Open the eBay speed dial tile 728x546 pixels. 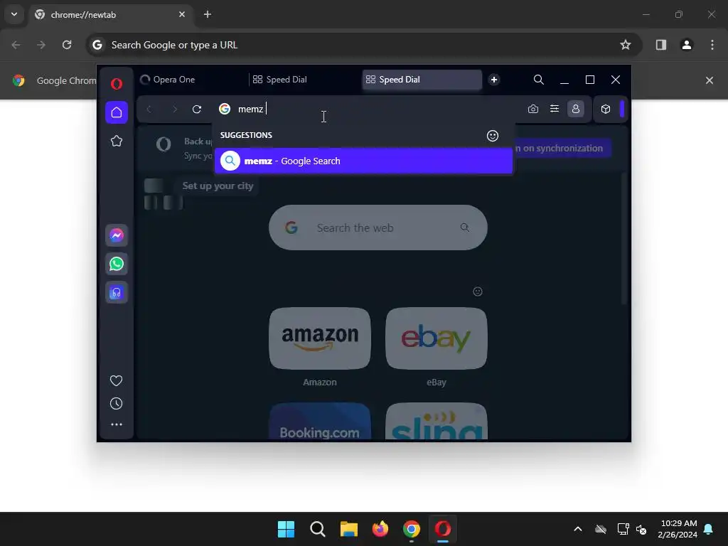437,338
